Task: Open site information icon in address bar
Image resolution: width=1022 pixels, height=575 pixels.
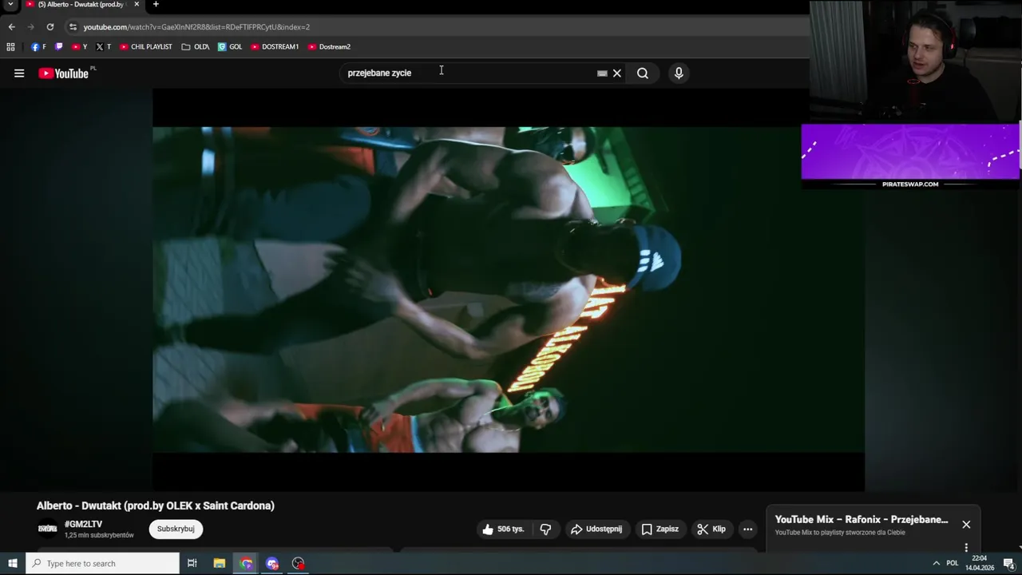Action: tap(73, 26)
